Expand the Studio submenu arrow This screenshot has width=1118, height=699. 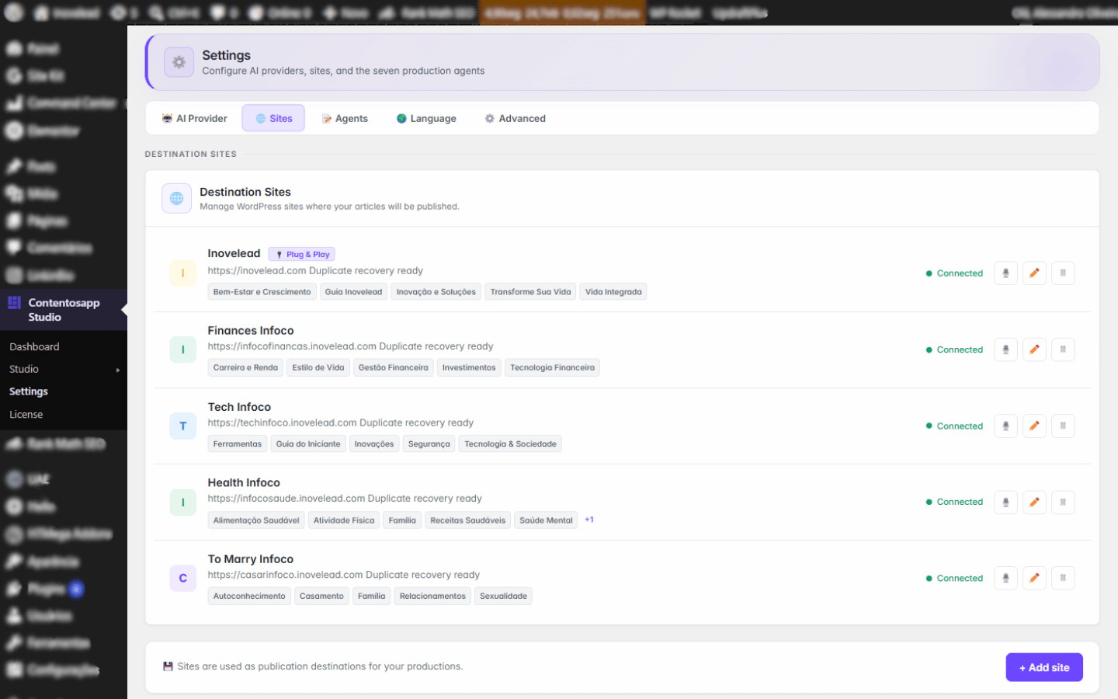tap(118, 370)
